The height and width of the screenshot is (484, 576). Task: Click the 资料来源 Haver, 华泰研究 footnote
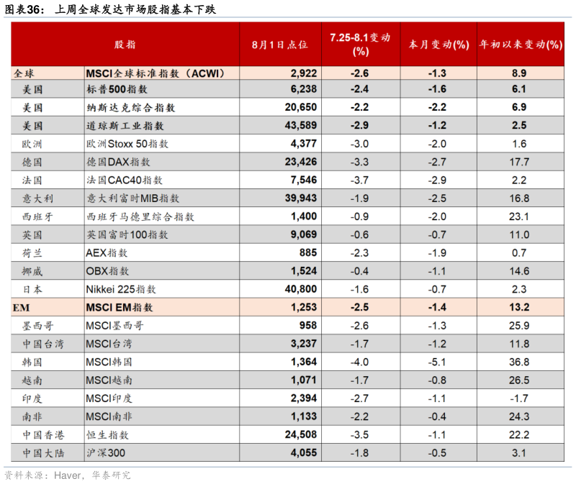coord(67,475)
